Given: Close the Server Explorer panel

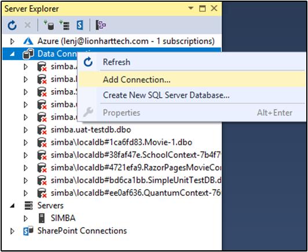Looking at the screenshot, I should point(214,9).
